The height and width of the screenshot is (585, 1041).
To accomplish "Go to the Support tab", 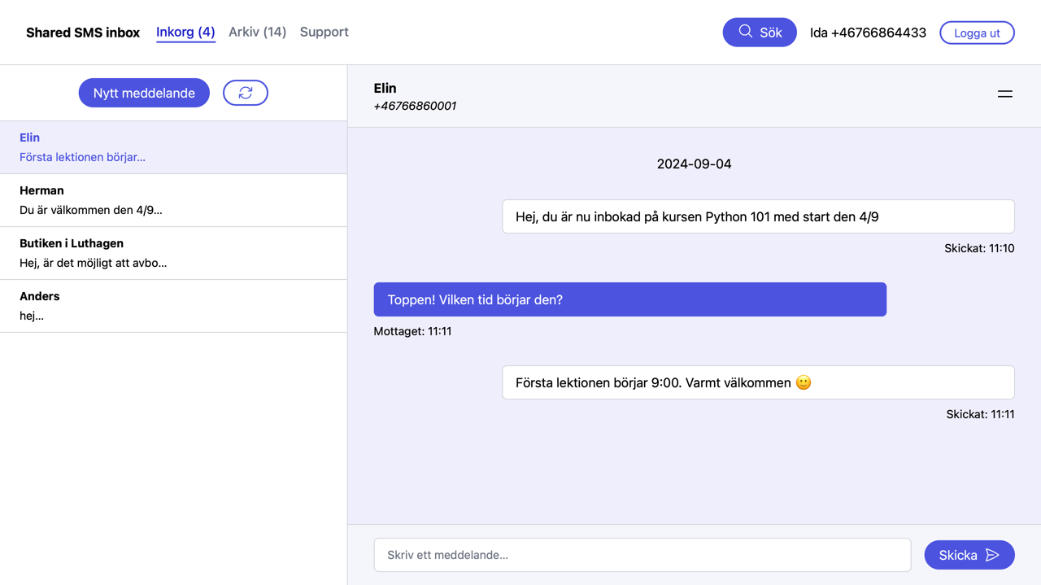I will click(x=324, y=32).
